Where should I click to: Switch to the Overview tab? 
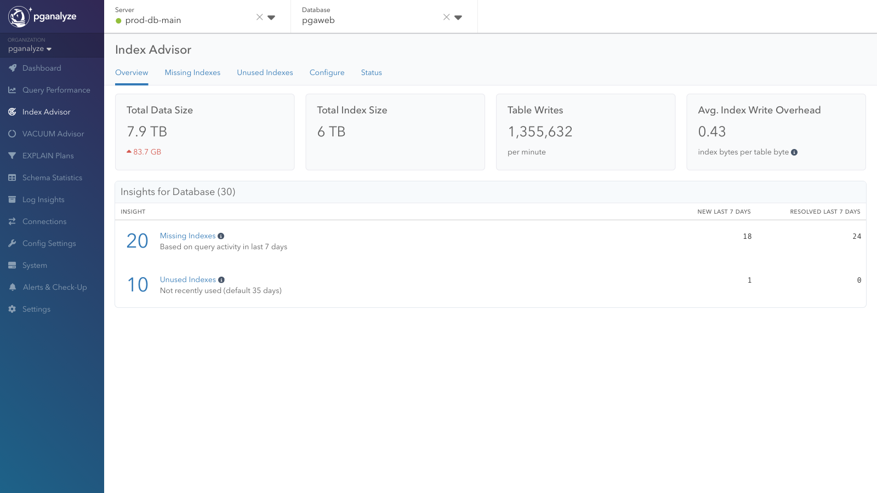pos(132,72)
